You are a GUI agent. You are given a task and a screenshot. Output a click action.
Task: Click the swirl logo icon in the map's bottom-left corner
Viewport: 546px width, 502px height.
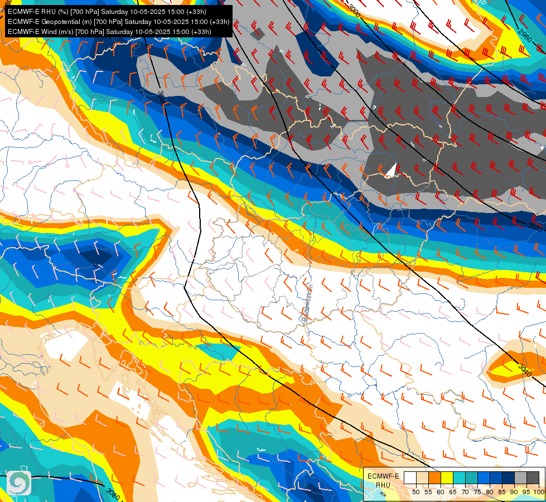[x=19, y=482]
